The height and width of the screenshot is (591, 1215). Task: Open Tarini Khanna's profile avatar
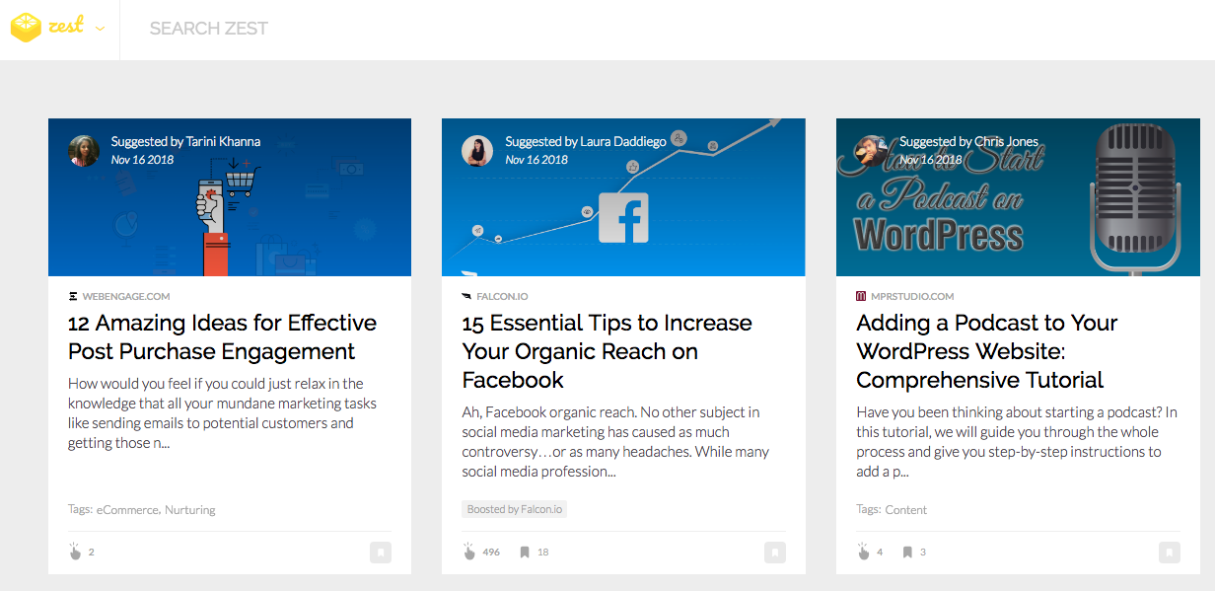tap(84, 151)
